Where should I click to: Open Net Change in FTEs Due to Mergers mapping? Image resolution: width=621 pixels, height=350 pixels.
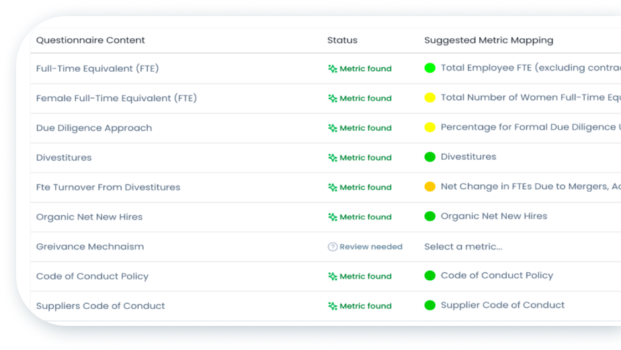point(531,186)
